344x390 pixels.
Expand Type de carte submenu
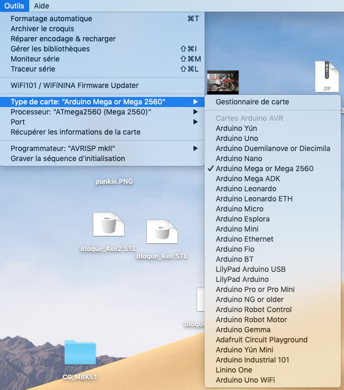coord(102,102)
